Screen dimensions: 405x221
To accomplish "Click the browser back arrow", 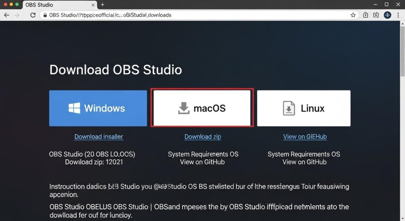I will click(6, 15).
